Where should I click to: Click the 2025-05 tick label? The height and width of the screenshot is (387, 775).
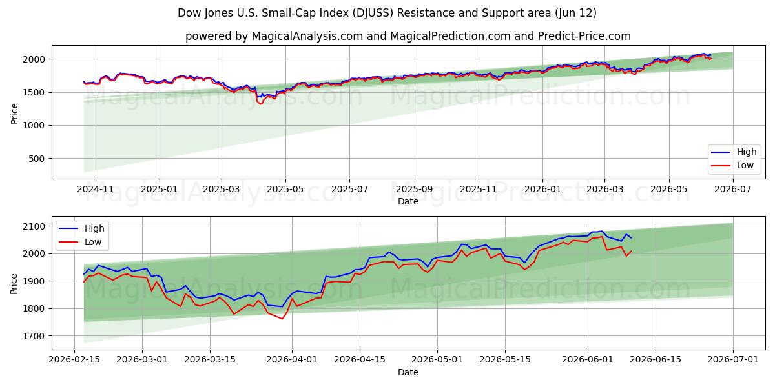[x=285, y=189]
